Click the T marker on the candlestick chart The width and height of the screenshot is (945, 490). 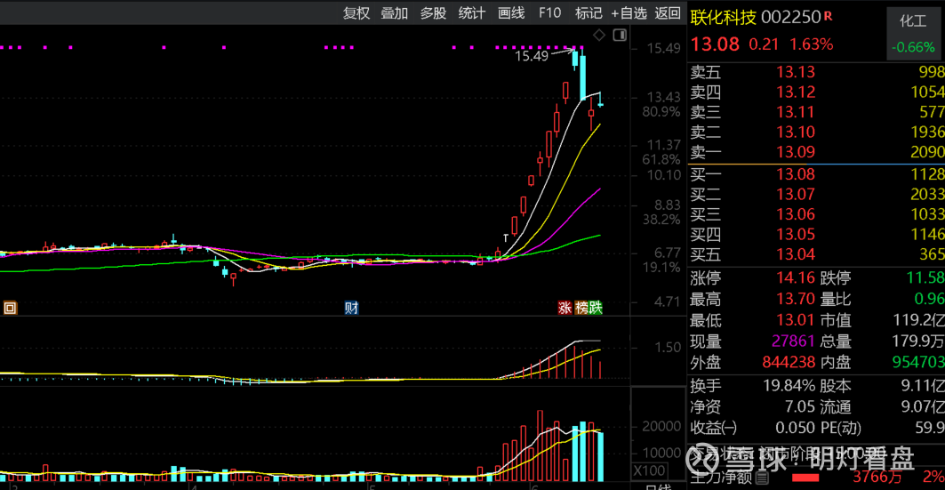click(x=506, y=237)
